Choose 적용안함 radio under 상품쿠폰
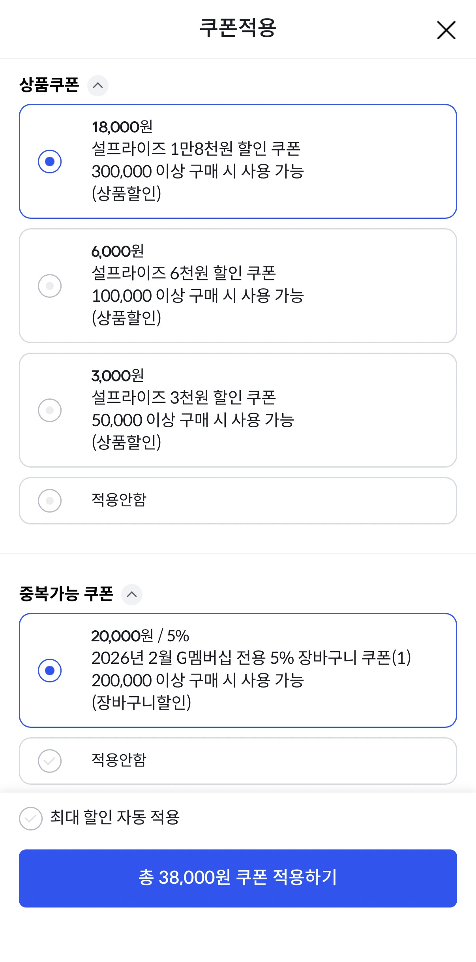This screenshot has height=962, width=476. [50, 501]
